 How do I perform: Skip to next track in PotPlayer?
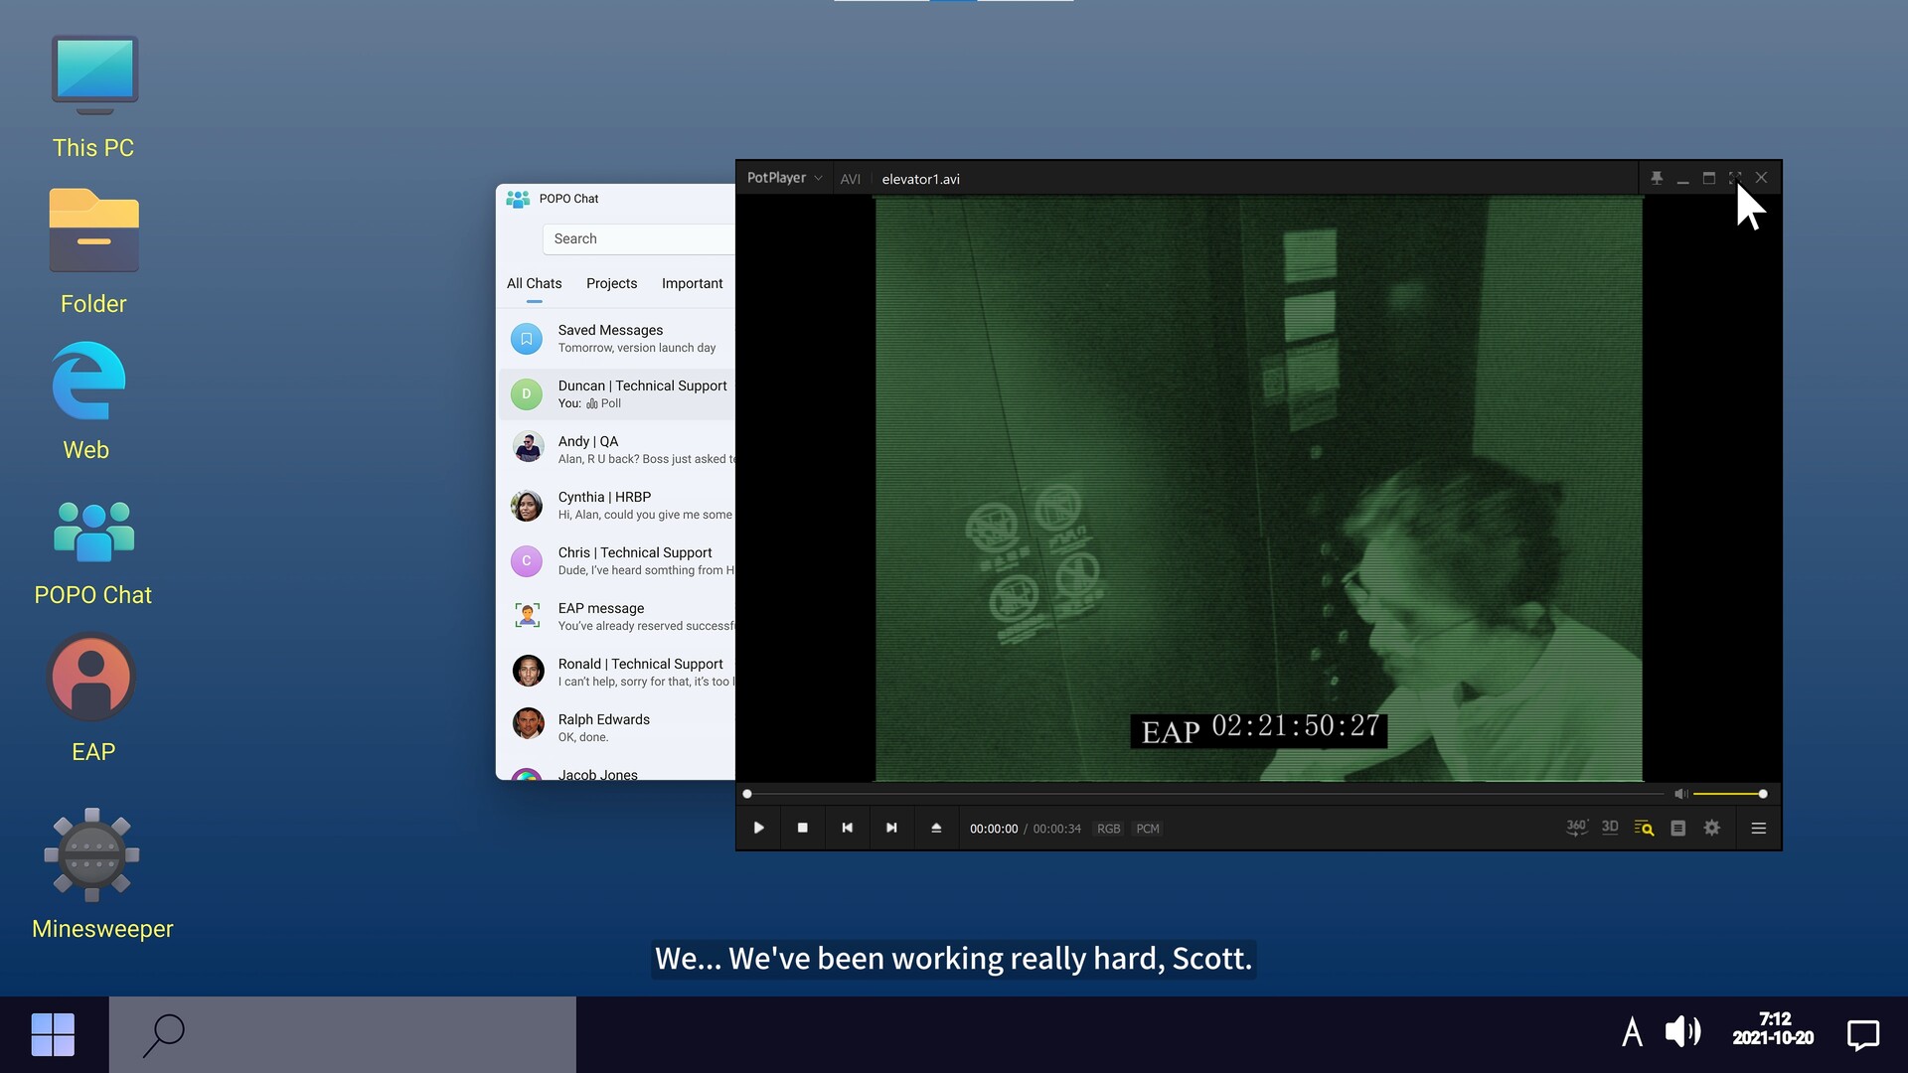[x=891, y=828]
